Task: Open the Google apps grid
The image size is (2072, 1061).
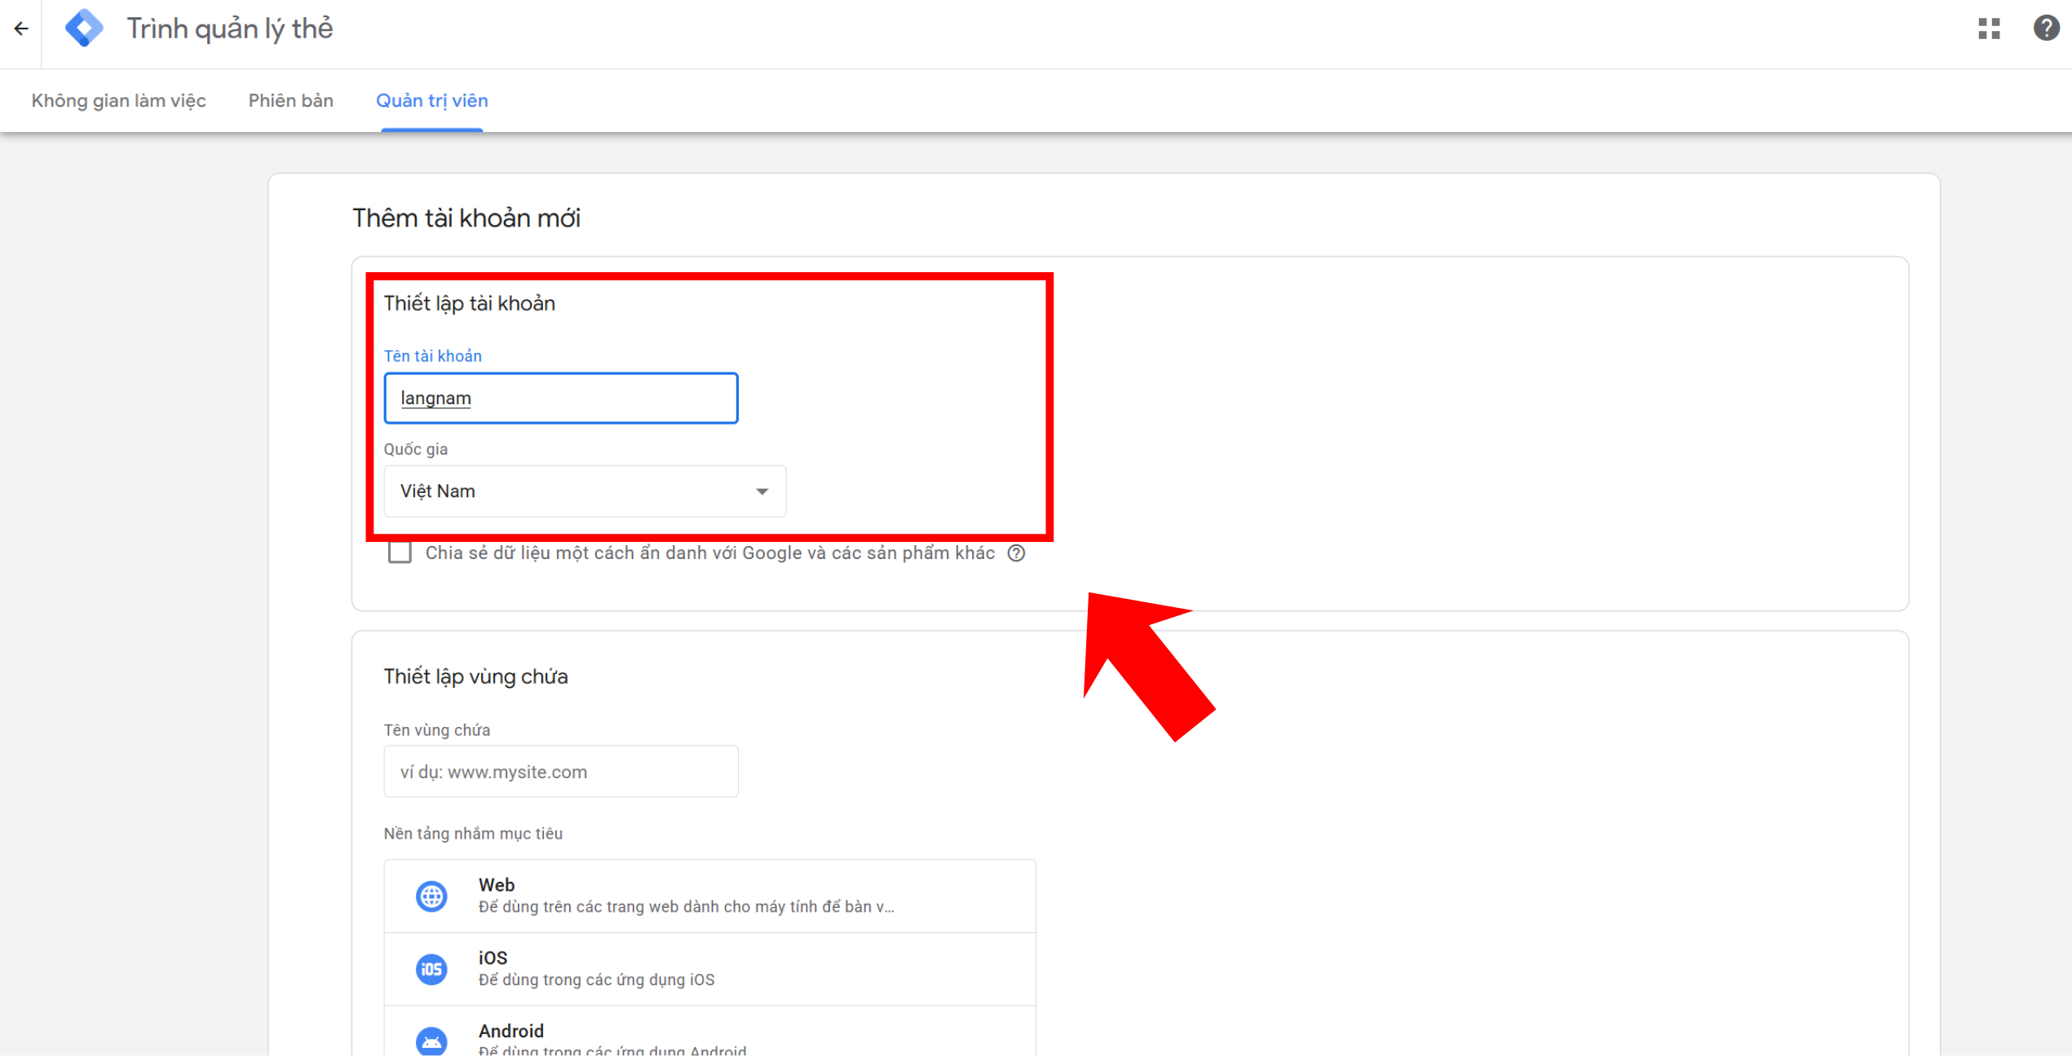Action: pyautogui.click(x=1989, y=29)
